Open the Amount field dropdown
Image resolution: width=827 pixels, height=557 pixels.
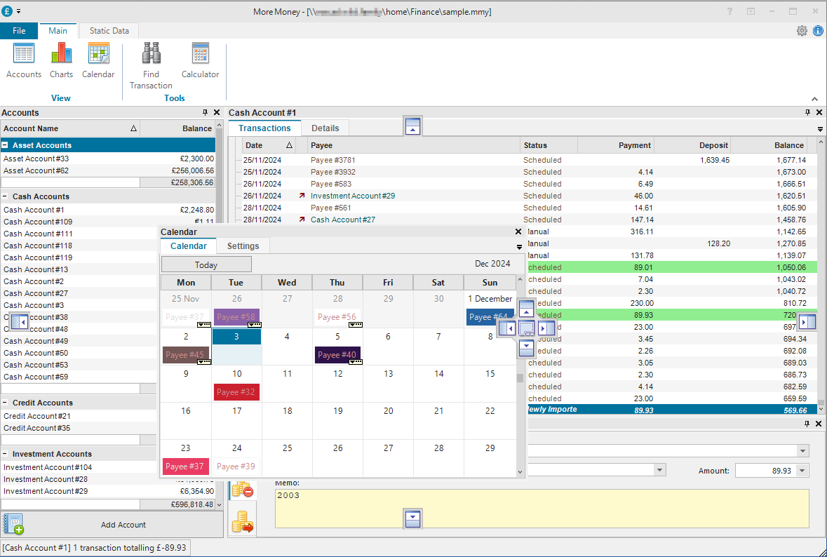(800, 470)
